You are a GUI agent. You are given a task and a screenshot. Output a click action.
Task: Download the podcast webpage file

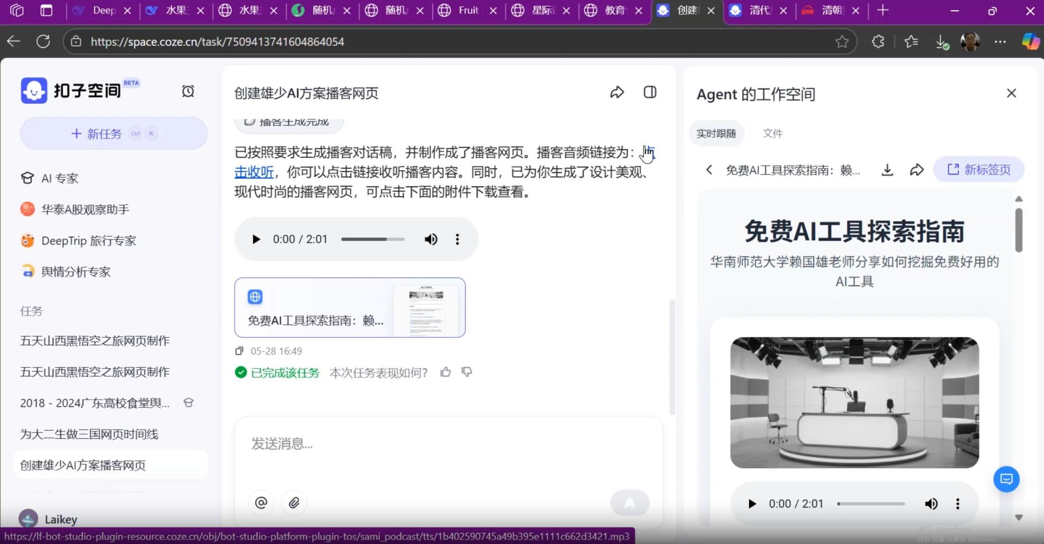point(887,170)
